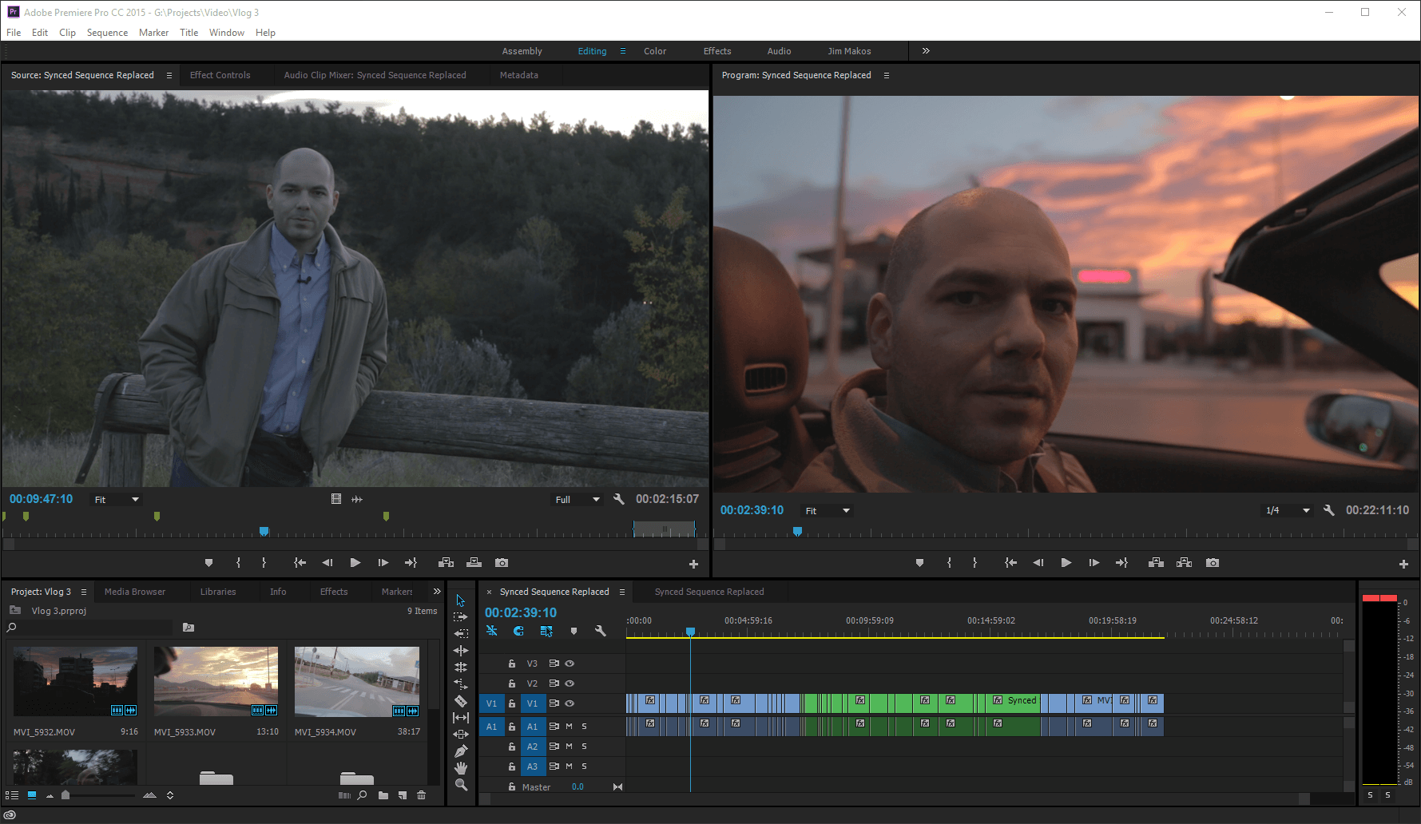Select the MVI_5933.MOV clip thumbnail

point(216,681)
